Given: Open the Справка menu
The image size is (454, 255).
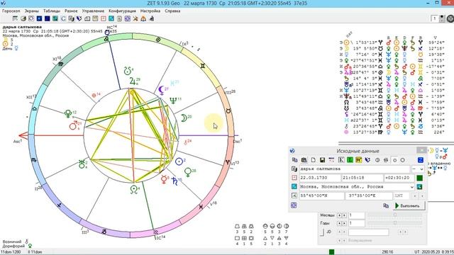Looking at the screenshot, I should tap(172, 11).
